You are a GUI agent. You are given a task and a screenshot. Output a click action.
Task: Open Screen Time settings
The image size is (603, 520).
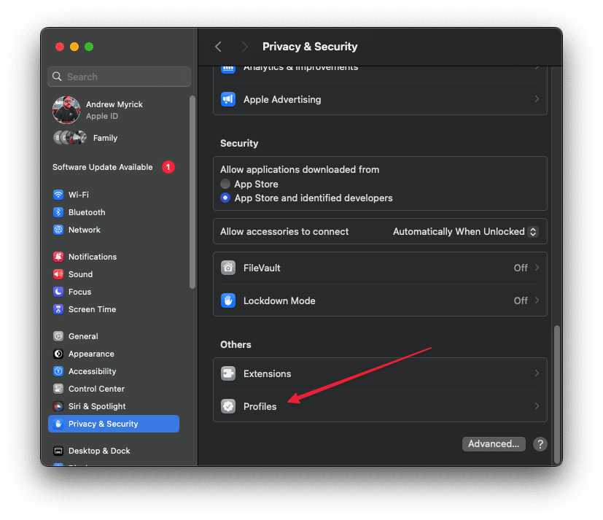click(x=114, y=309)
